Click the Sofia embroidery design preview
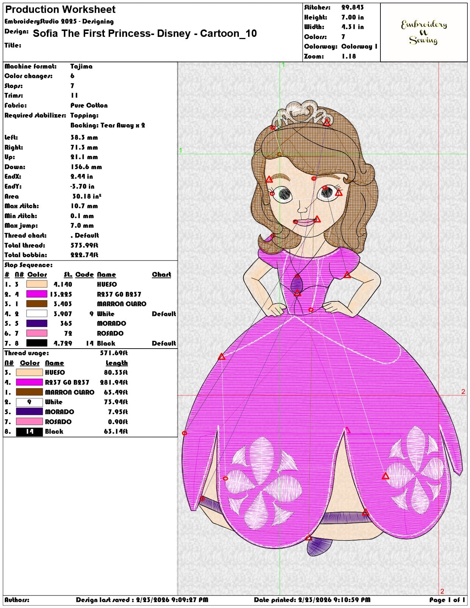Image resolution: width=470 pixels, height=608 pixels. click(322, 328)
